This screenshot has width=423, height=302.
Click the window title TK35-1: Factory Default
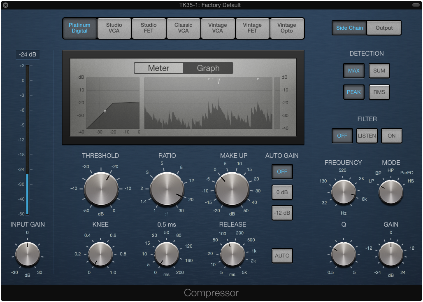(210, 5)
